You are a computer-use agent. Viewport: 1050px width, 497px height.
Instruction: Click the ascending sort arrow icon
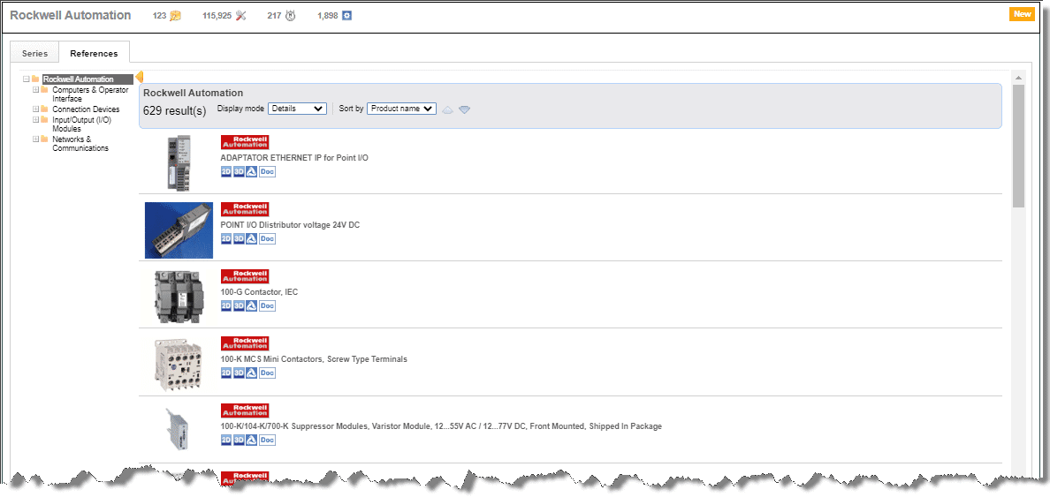pyautogui.click(x=447, y=109)
